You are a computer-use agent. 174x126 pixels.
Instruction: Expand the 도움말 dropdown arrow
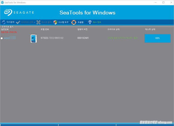86,22
